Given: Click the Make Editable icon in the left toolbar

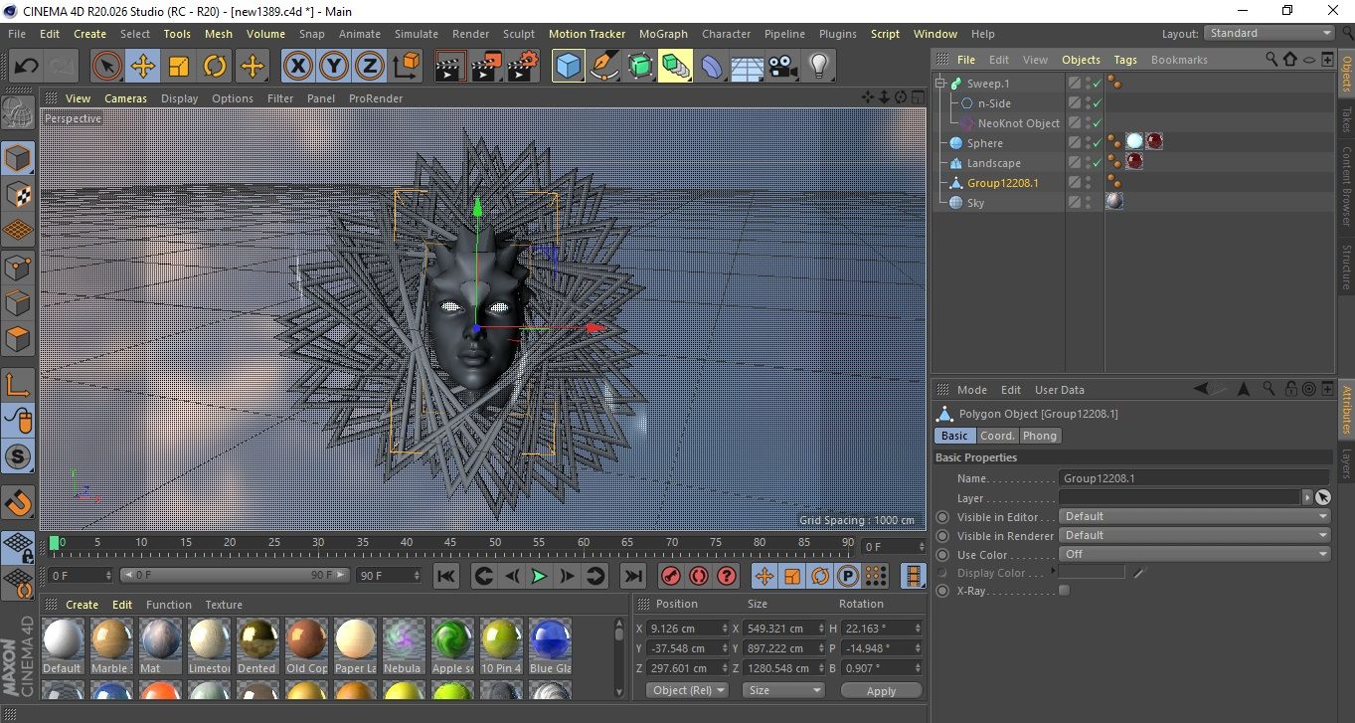Looking at the screenshot, I should 18,112.
